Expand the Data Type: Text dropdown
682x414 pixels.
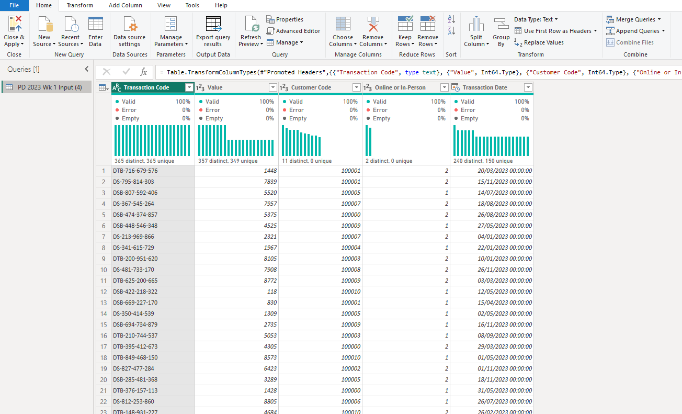(x=536, y=19)
